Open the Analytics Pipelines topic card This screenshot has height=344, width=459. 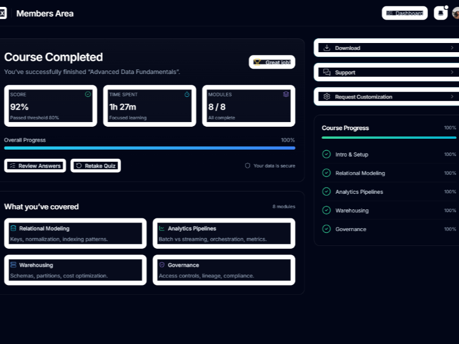pos(224,233)
